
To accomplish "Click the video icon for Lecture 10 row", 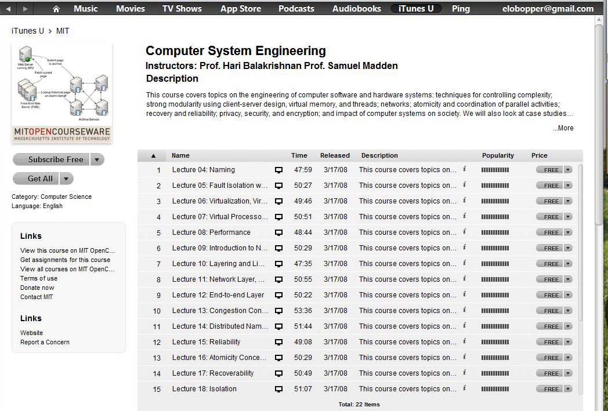I will (x=278, y=264).
